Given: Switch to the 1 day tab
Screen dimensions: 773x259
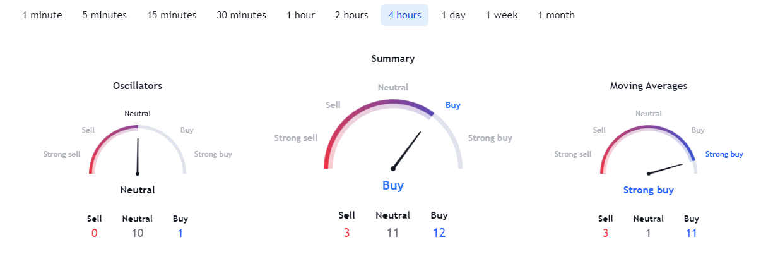Looking at the screenshot, I should (x=453, y=15).
